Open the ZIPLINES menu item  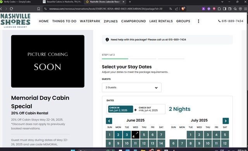[111, 21]
